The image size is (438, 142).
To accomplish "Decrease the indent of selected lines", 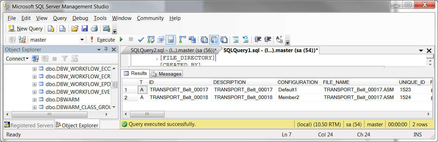I will [x=258, y=40].
